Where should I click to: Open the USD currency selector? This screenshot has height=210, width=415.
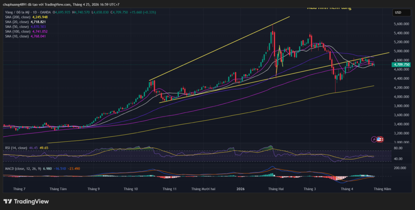coord(398,13)
